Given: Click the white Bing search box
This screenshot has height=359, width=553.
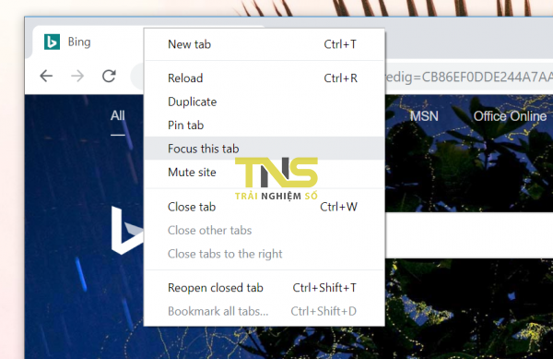Looking at the screenshot, I should coord(469,234).
